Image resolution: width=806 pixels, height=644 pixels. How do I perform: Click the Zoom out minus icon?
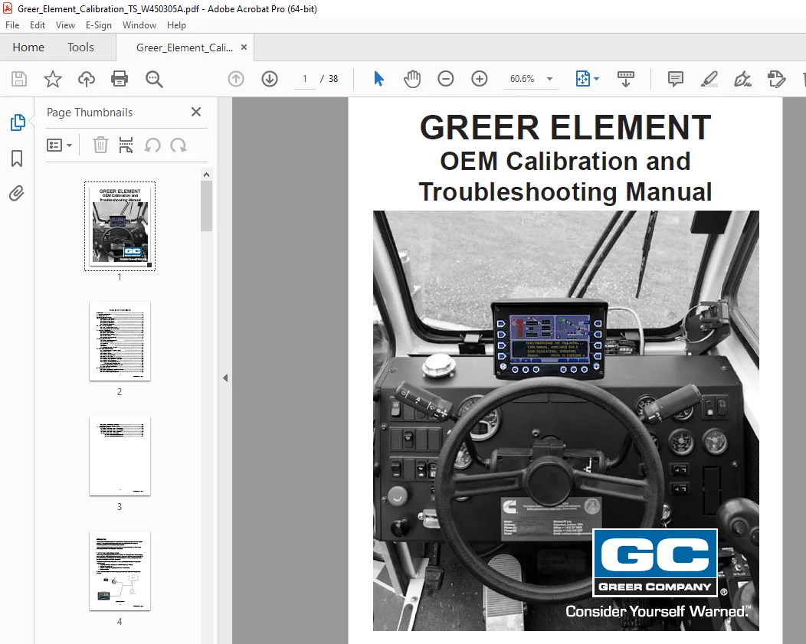click(446, 79)
